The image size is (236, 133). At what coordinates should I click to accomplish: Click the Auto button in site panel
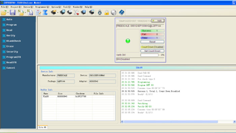[x=157, y=21]
